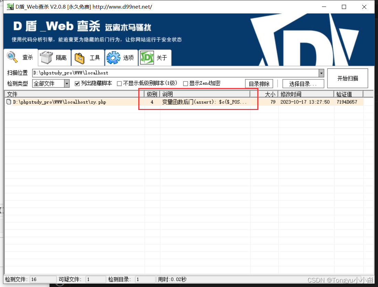Click the file icon beside zy.php row

click(x=9, y=102)
